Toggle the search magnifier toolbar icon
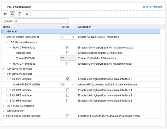The height and width of the screenshot is (129, 167). pos(12,14)
